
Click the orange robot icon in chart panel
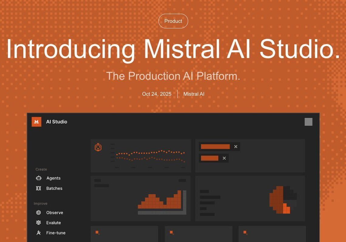tap(98, 147)
